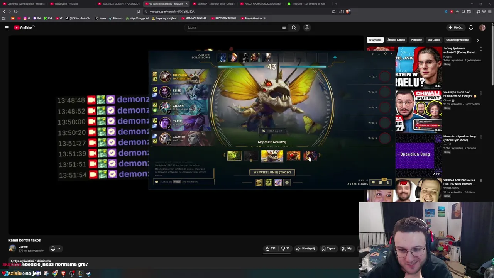Select first green skin thumbnail in carousel
This screenshot has height=278, width=494.
click(x=234, y=156)
